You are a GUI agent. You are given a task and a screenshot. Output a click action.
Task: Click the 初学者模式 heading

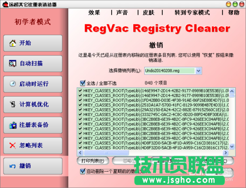tap(32, 22)
